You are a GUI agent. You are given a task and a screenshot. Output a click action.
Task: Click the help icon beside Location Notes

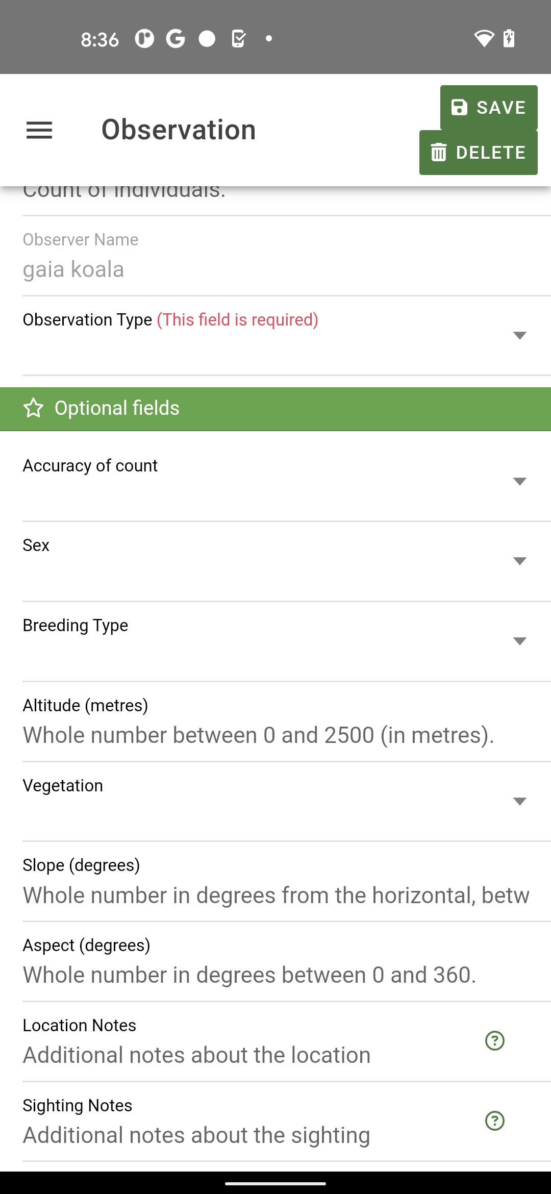tap(495, 1040)
